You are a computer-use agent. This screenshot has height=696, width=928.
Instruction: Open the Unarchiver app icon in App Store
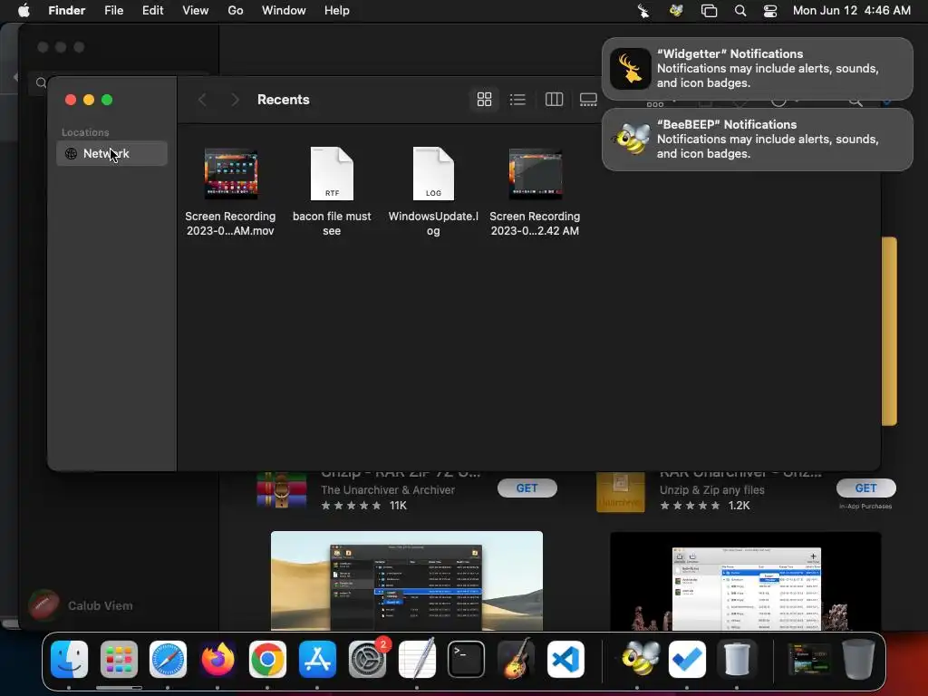coord(282,490)
